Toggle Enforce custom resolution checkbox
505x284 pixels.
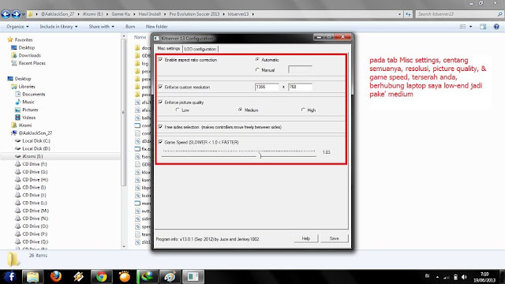click(x=160, y=87)
